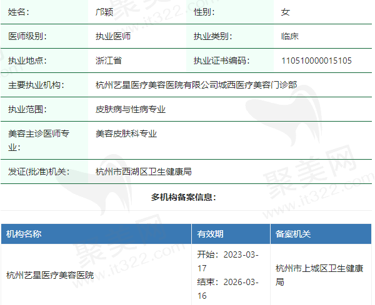The width and height of the screenshot is (375, 305).
Task: Click the 执业医师 level value
Action: 113,36
